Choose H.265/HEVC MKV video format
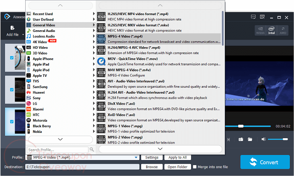The image size is (294, 176). point(159,28)
